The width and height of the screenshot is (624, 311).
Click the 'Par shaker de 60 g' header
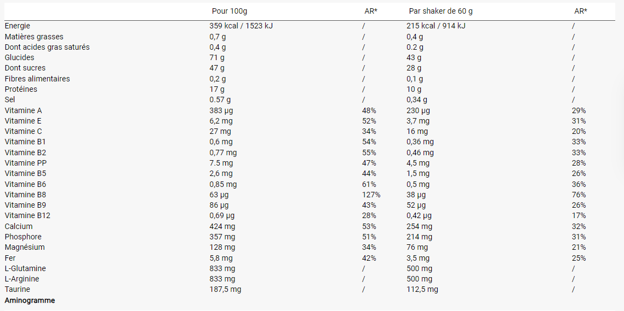pos(440,11)
